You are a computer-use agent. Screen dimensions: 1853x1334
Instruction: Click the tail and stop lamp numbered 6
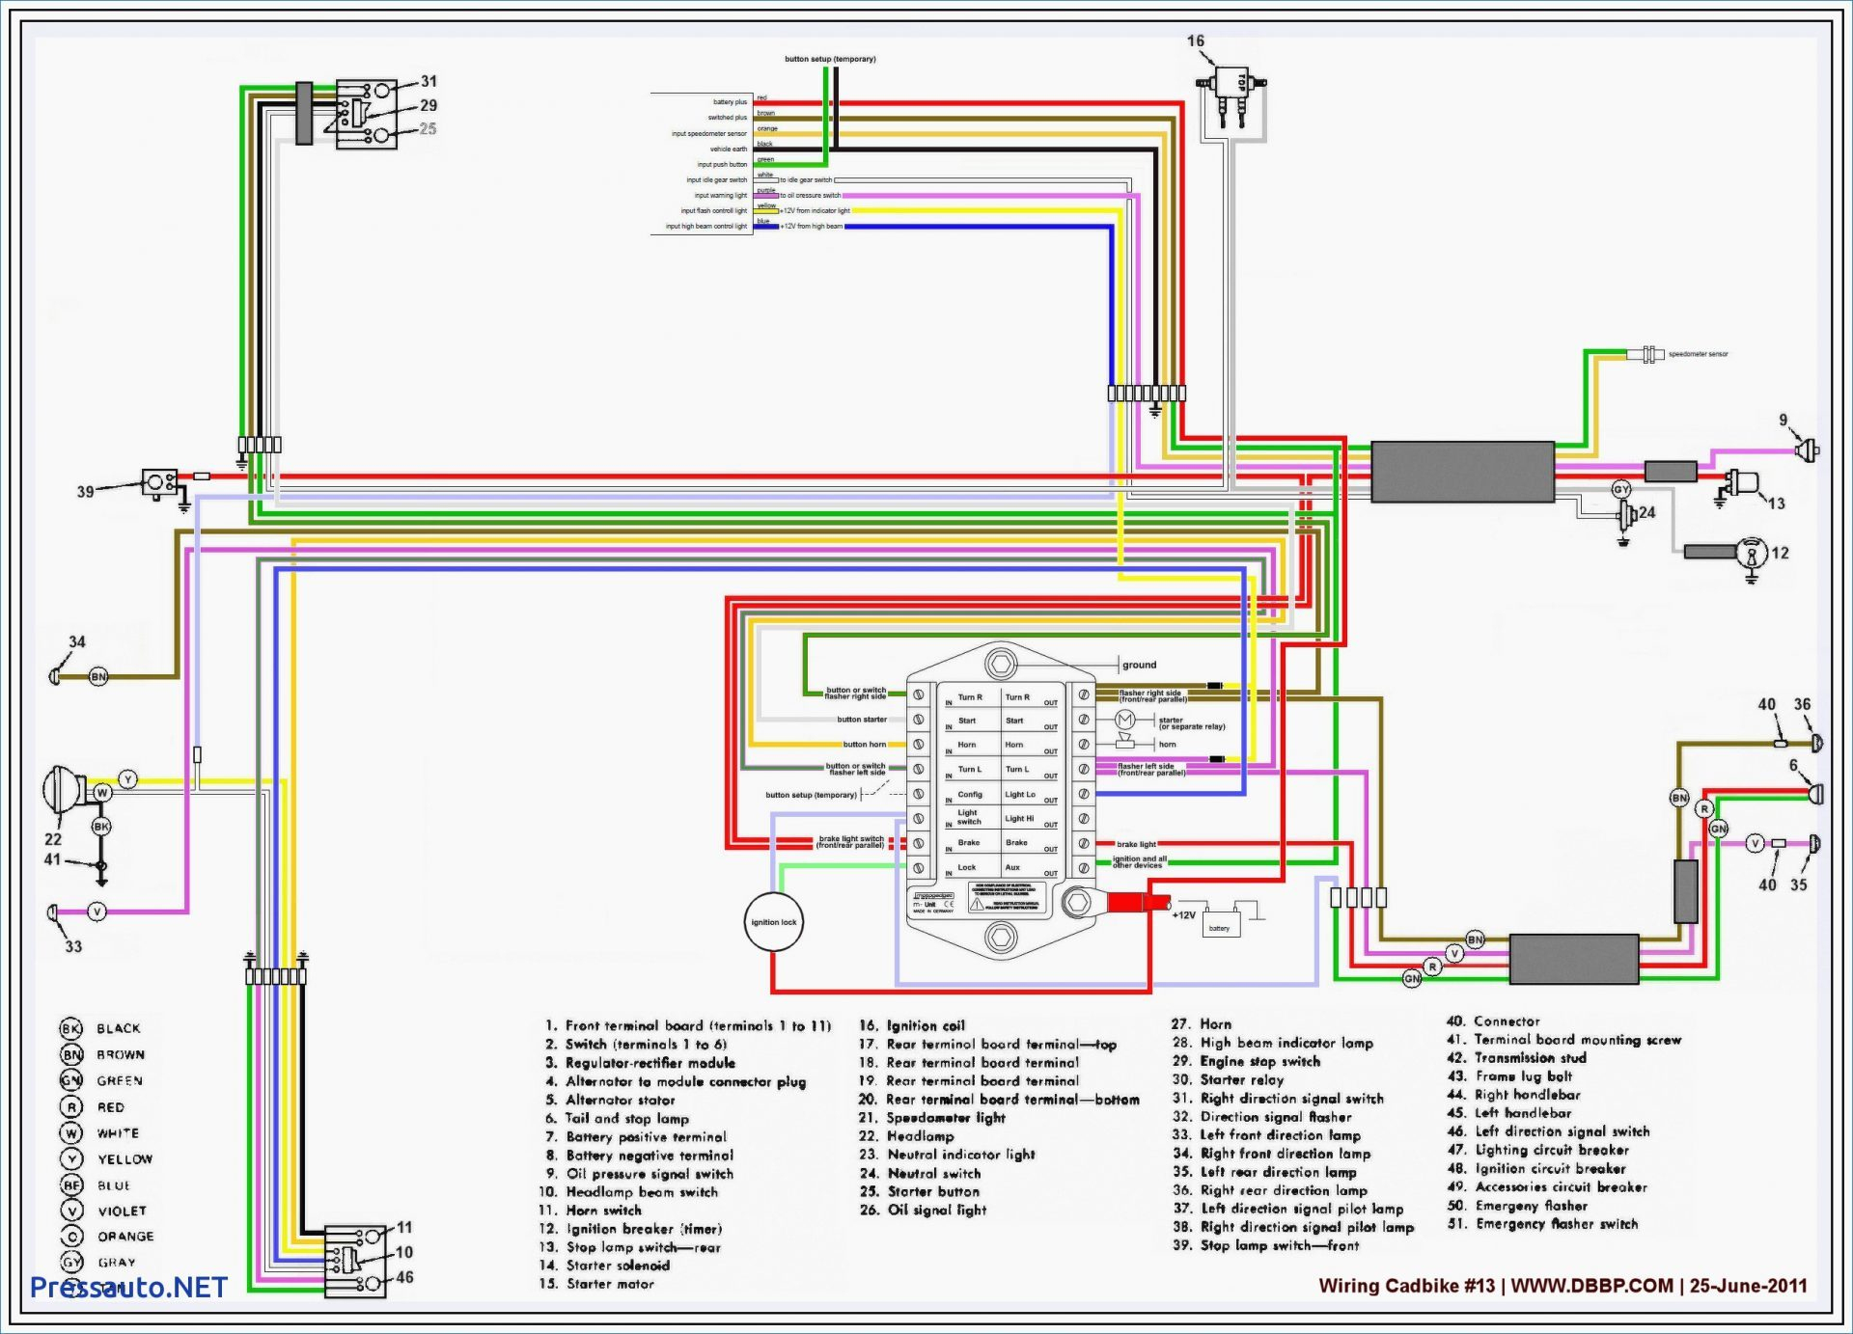(1815, 795)
